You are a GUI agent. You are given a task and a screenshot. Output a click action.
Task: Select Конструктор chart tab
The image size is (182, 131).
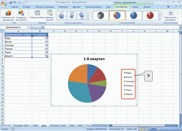click(121, 7)
